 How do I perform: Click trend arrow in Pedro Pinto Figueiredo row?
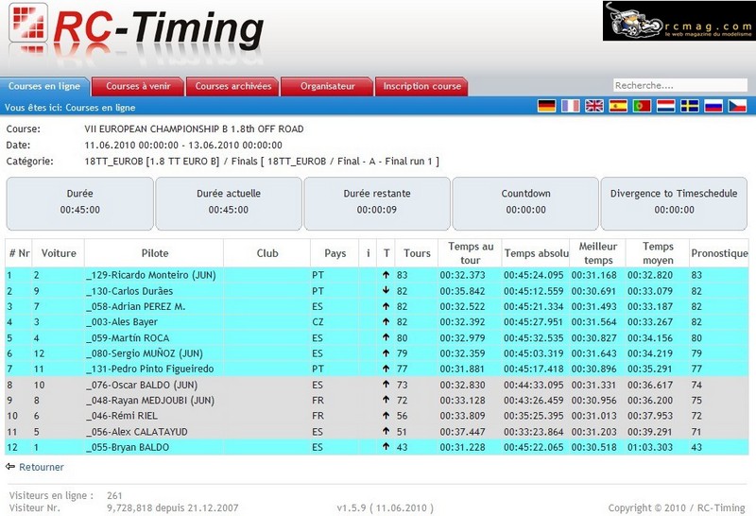click(386, 369)
